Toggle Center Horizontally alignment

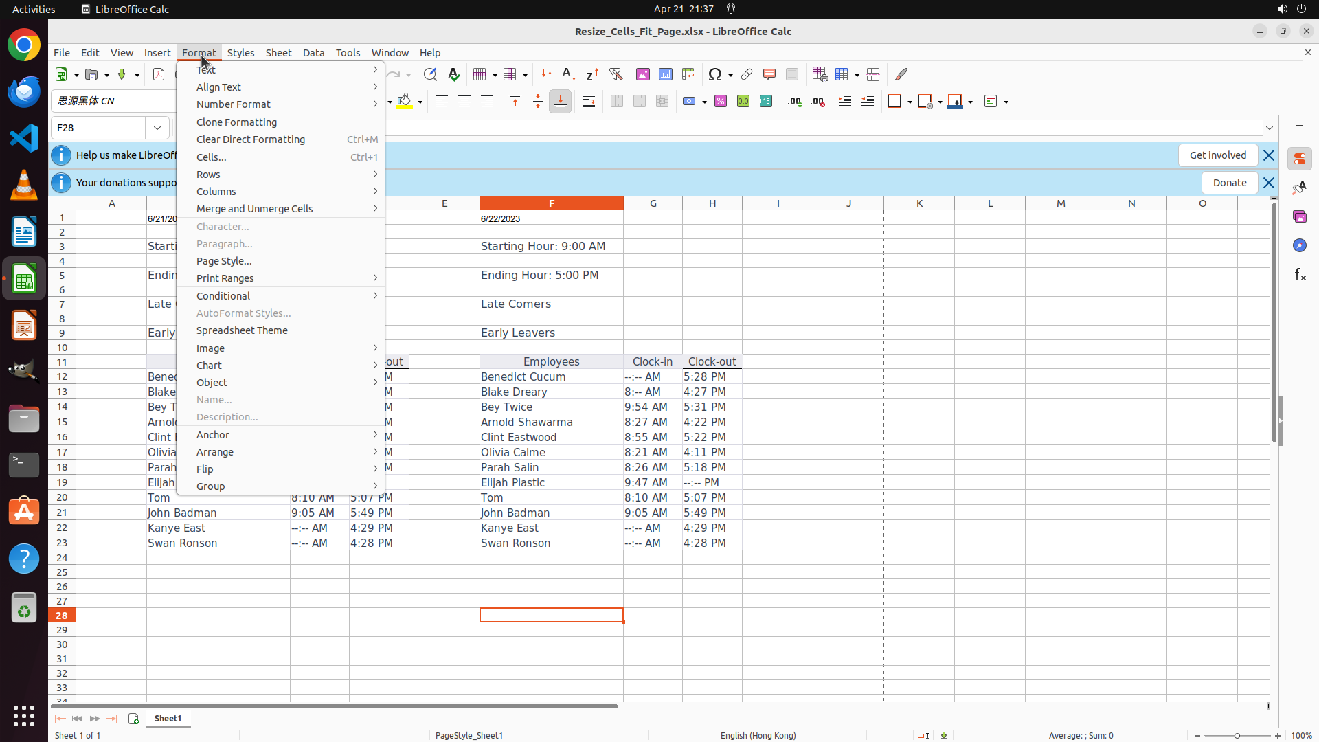click(464, 102)
